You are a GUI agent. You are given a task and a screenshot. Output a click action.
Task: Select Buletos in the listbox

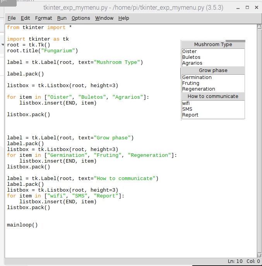(213, 57)
